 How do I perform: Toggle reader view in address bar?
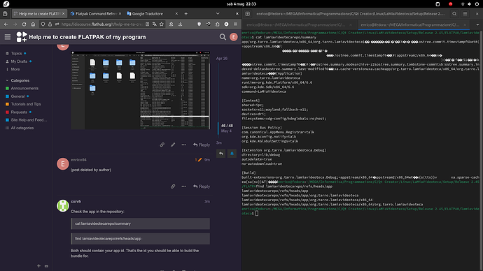(x=147, y=24)
